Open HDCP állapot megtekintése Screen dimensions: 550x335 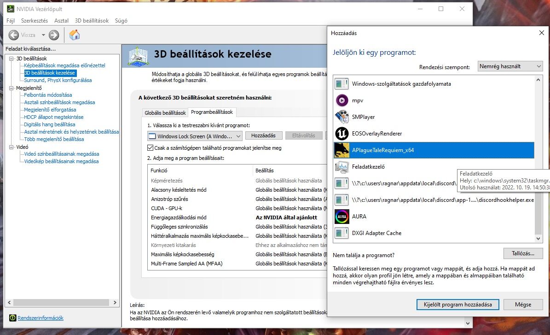(x=54, y=117)
